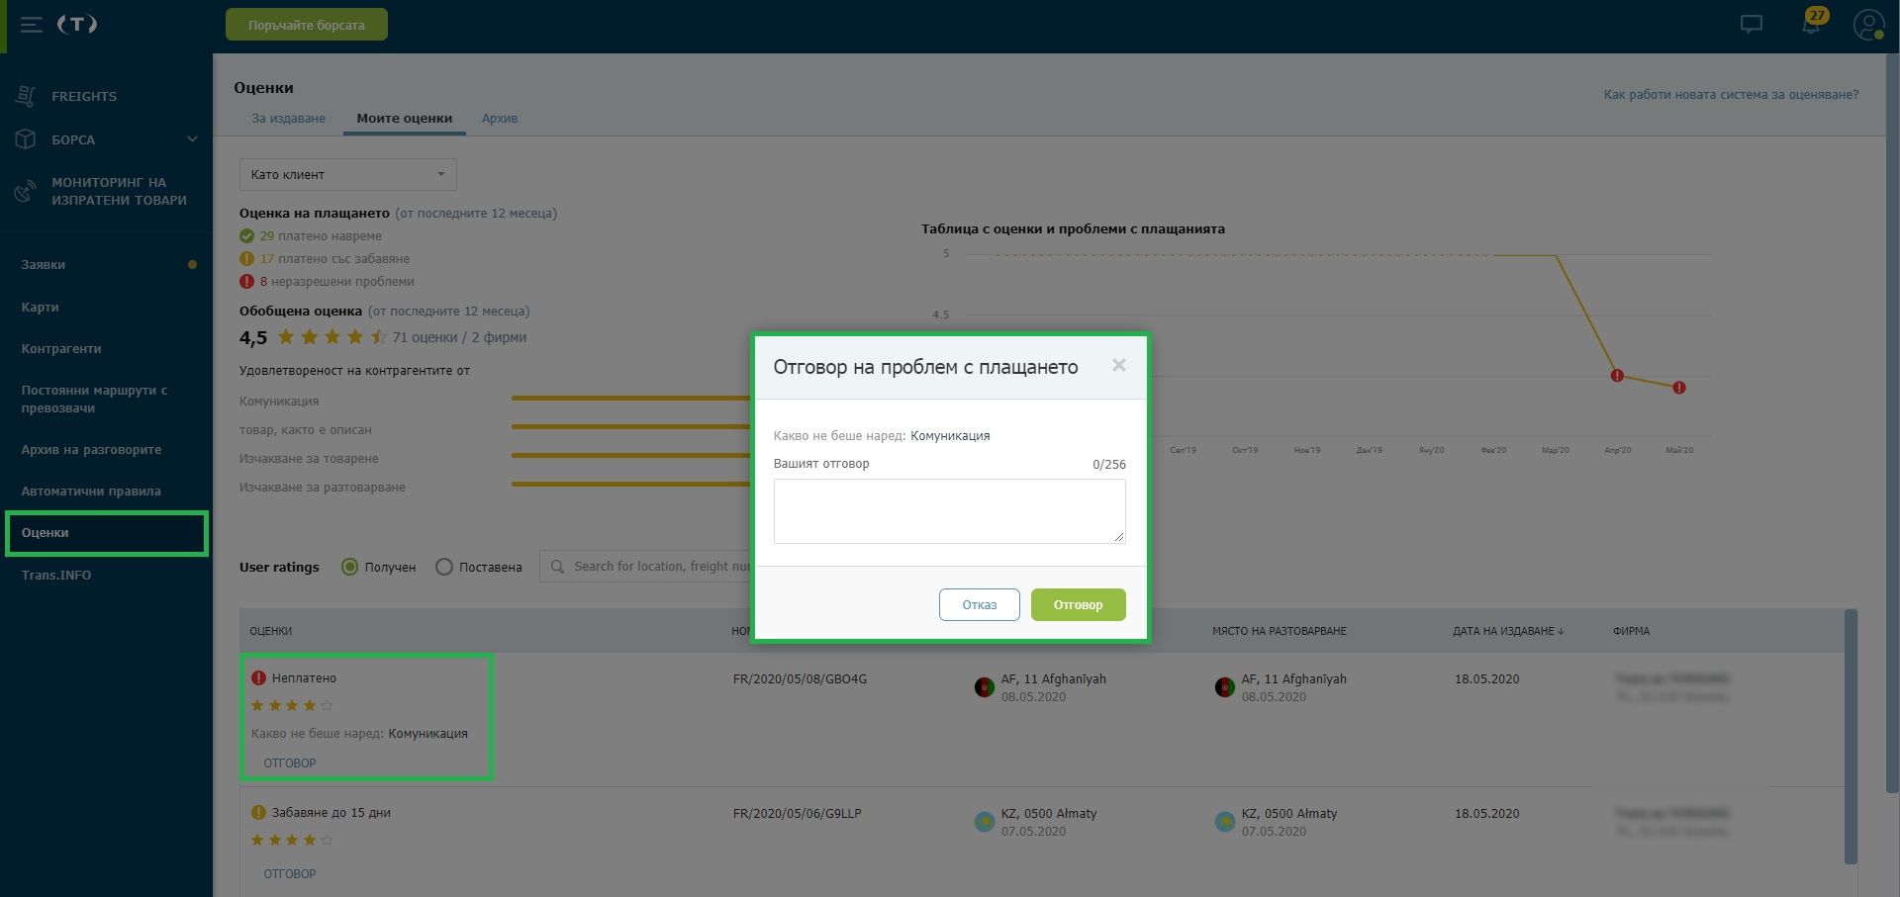Switch to За издаване tab

click(288, 119)
